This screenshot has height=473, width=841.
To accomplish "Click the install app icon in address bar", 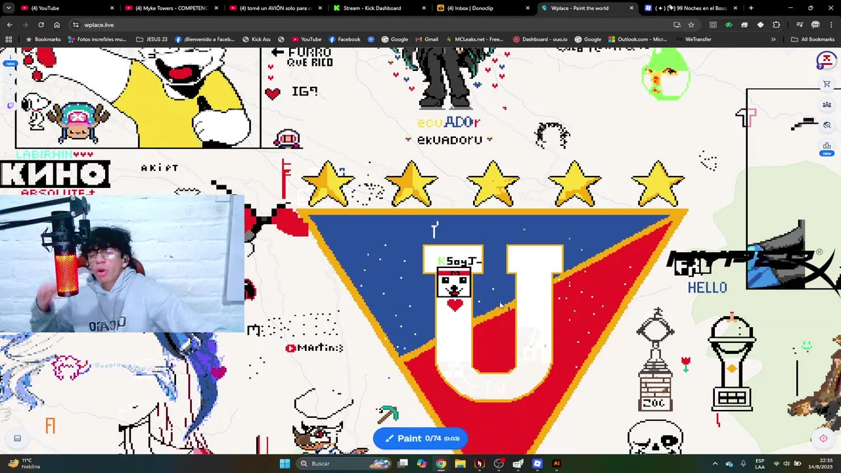I will click(677, 25).
